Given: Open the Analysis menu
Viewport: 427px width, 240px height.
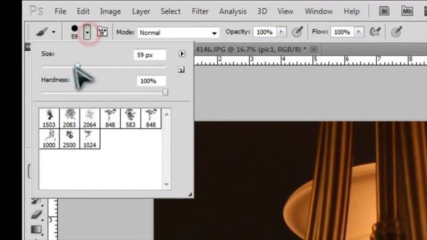Looking at the screenshot, I should tap(233, 11).
